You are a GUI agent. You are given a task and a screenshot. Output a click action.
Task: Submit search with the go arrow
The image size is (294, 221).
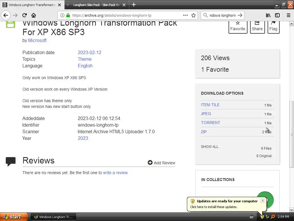coord(240,15)
